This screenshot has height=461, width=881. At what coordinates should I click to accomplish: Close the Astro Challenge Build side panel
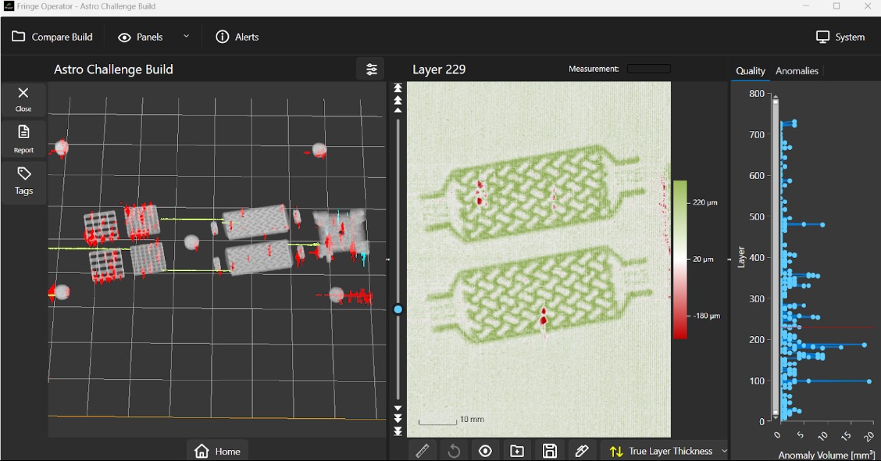pos(23,98)
